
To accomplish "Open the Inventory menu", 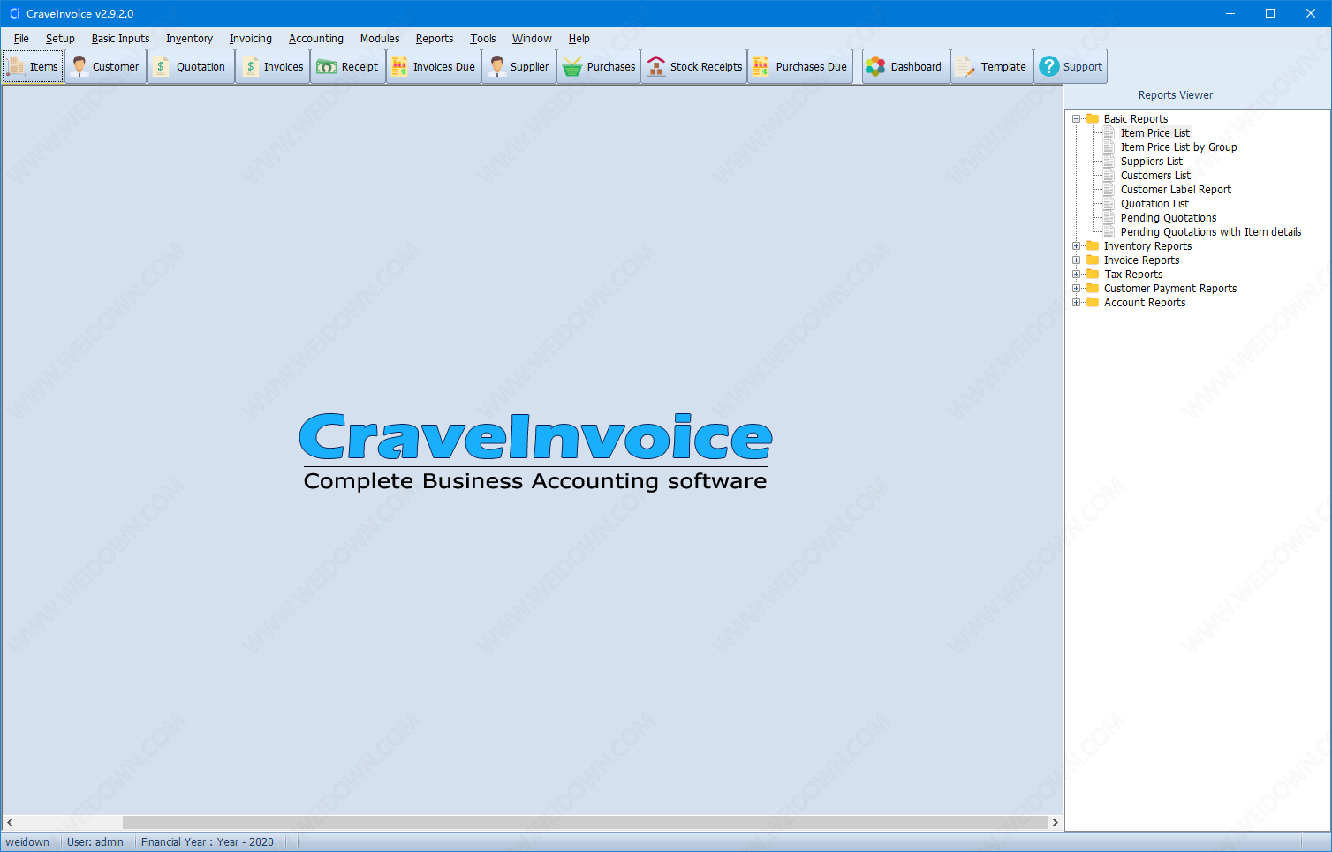I will pos(189,39).
